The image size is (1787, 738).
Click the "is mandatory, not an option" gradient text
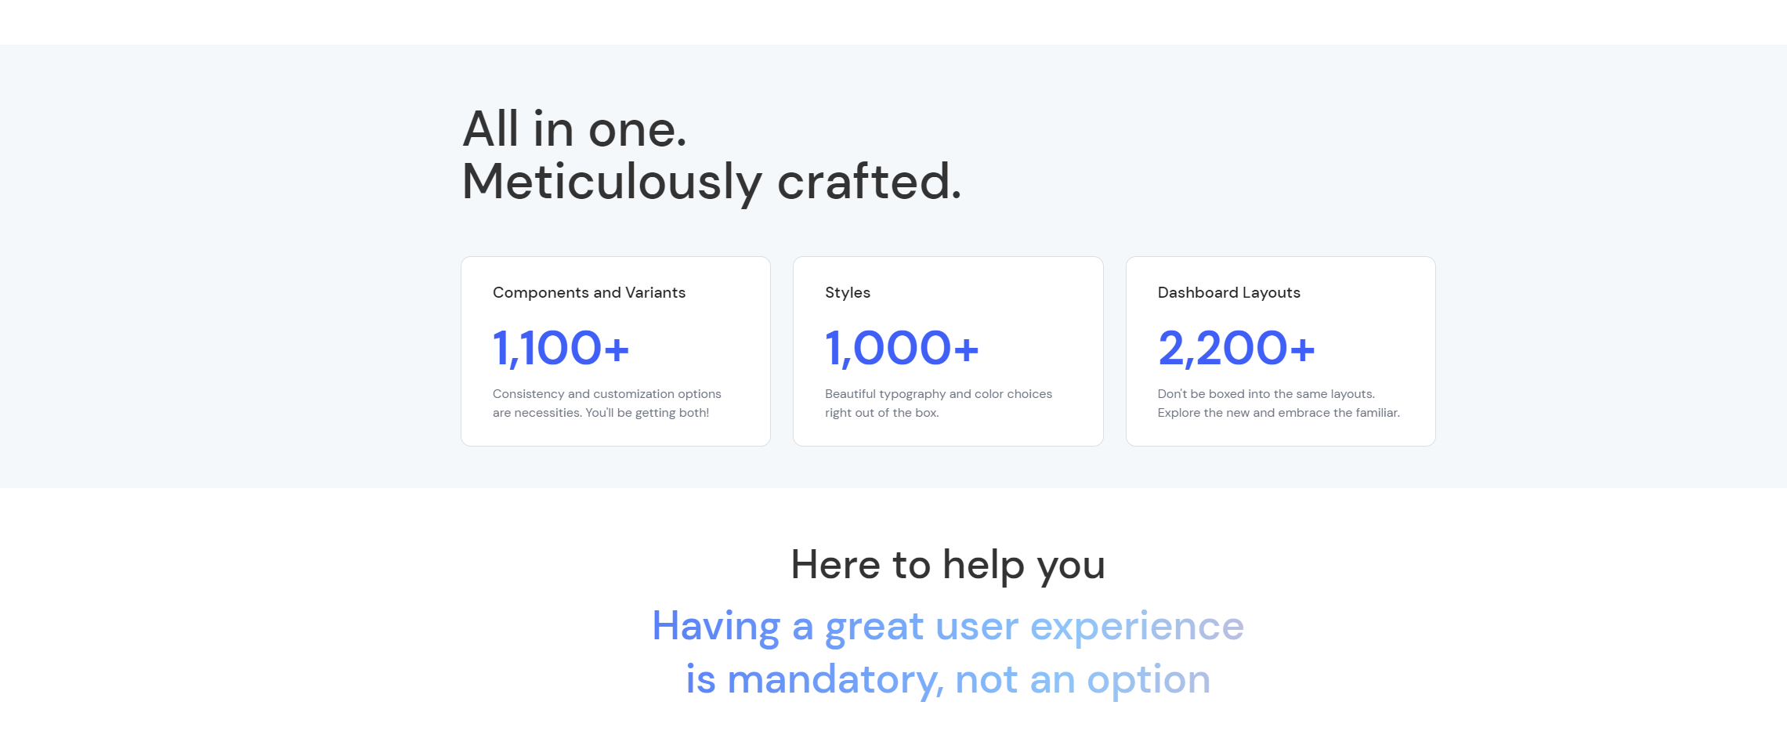tap(947, 679)
